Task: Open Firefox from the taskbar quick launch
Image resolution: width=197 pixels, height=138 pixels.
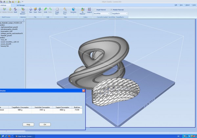Action: [9, 136]
